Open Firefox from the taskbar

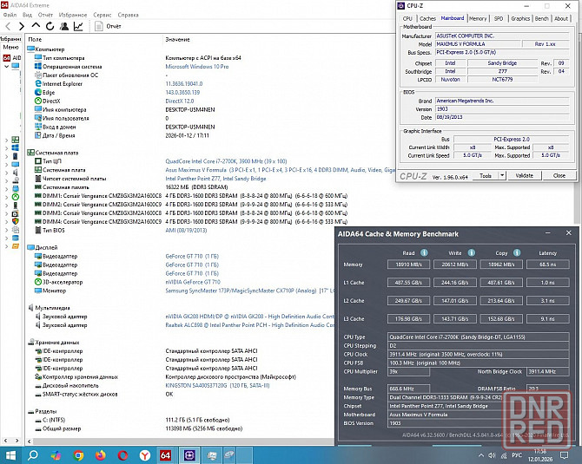pos(100,454)
